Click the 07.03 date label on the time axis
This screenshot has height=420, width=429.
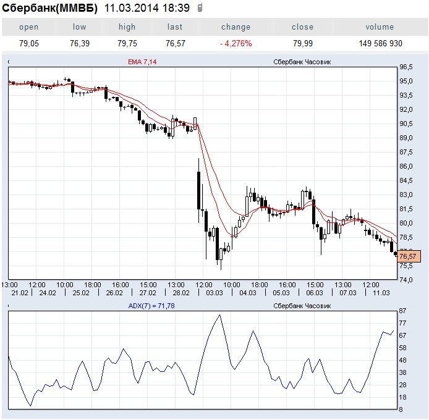(348, 293)
